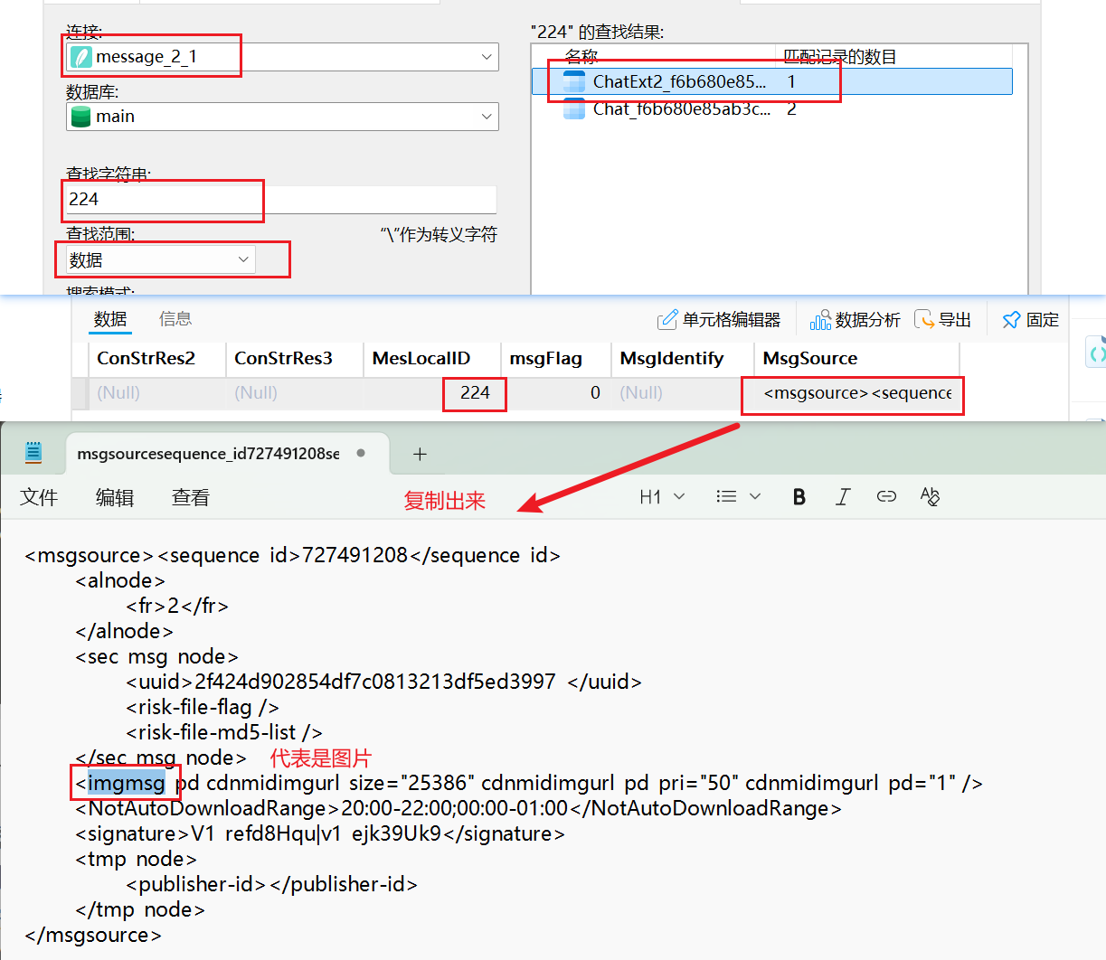Screen dimensions: 1106x960
Task: Toggle bold formatting in Notepad
Action: click(799, 496)
